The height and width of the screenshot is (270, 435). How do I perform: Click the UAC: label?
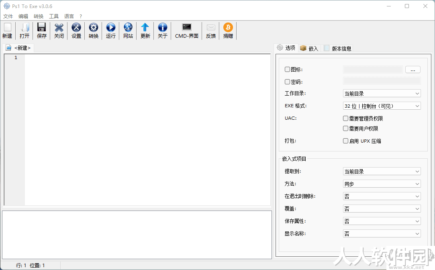[290, 118]
